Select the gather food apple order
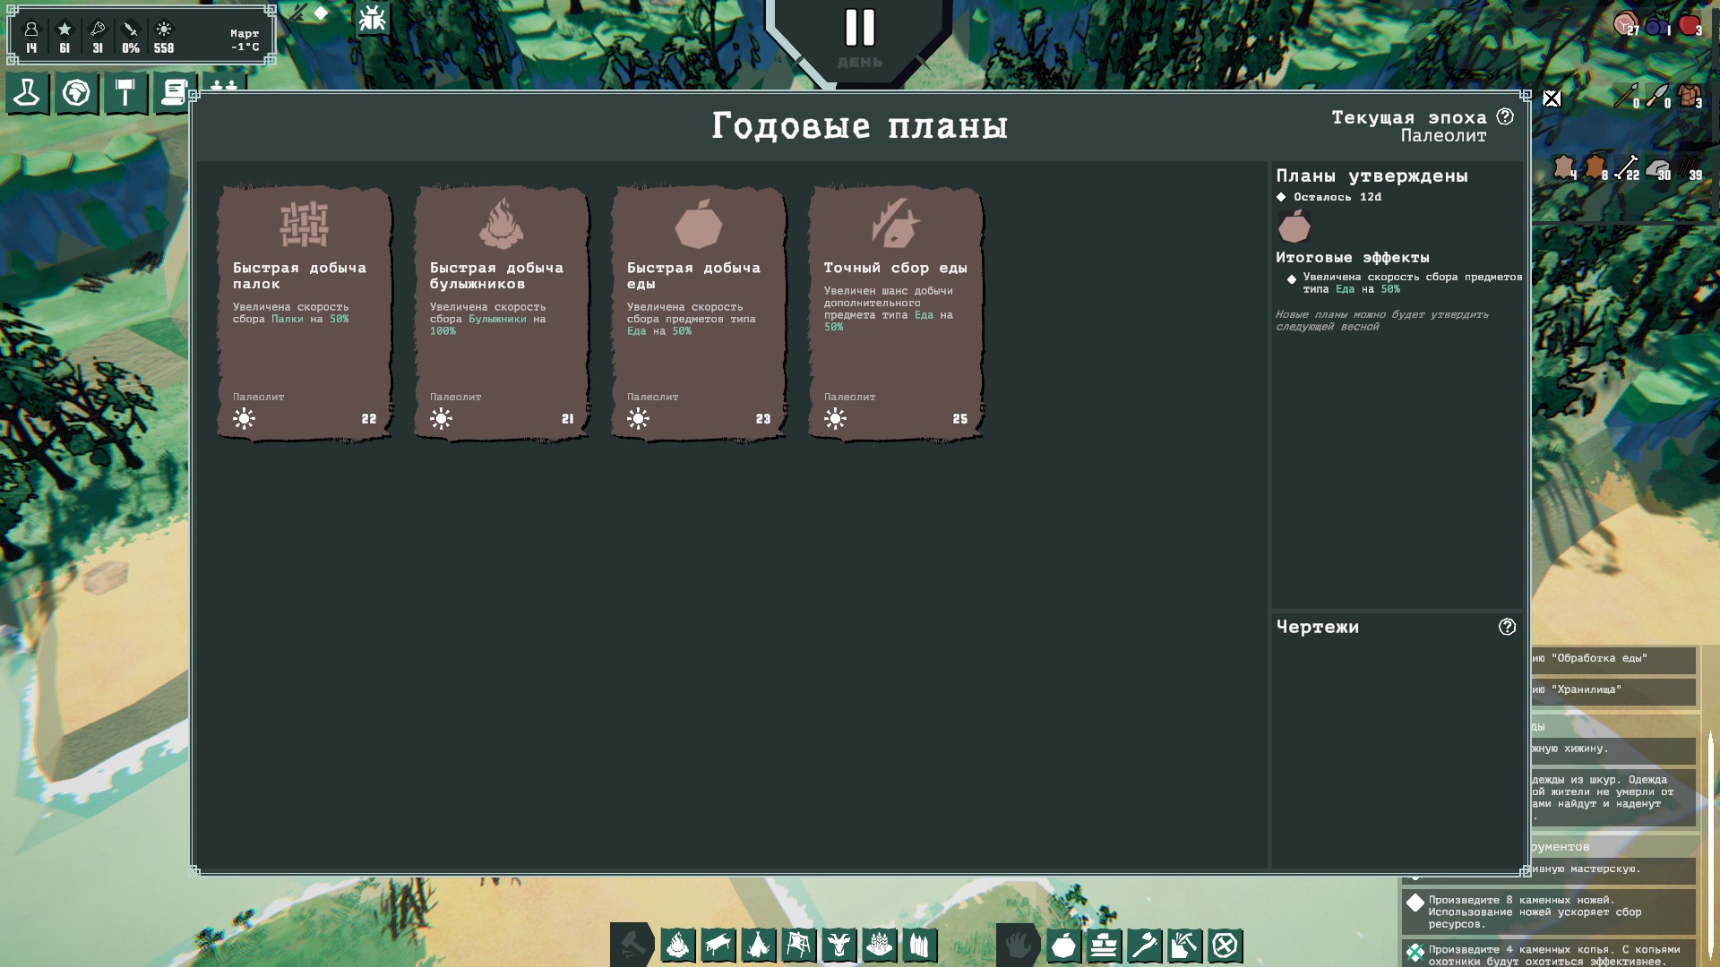The width and height of the screenshot is (1720, 967). (x=1063, y=945)
